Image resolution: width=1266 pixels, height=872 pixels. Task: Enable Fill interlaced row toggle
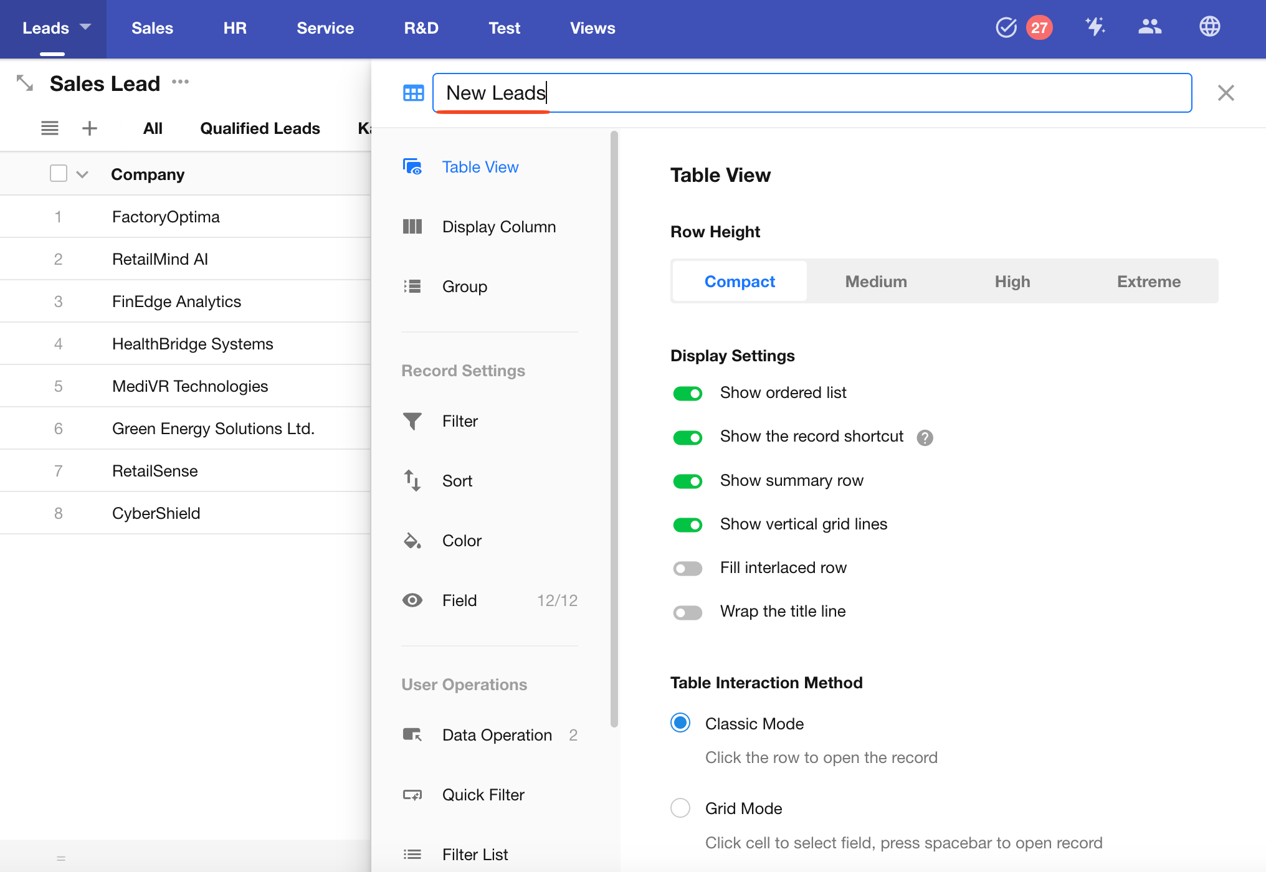(x=687, y=568)
